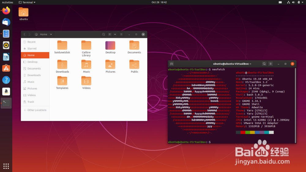Select the Terminal icon in the dock
306x172 pixels.
point(6,103)
